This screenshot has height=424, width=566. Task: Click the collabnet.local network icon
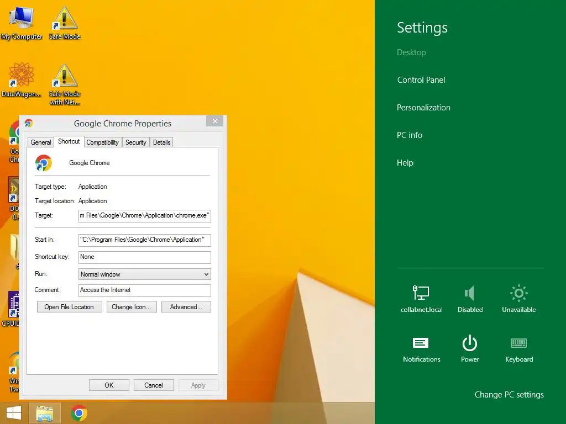click(x=421, y=299)
